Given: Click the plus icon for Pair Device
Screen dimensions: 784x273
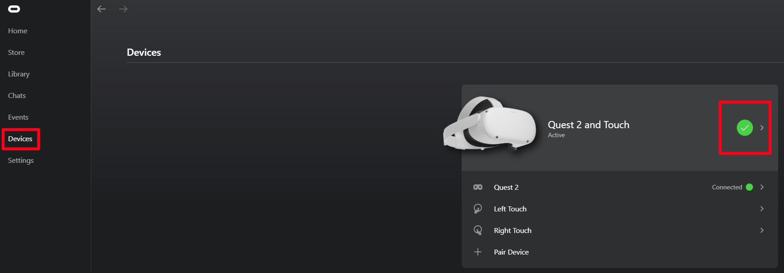Looking at the screenshot, I should [x=477, y=252].
